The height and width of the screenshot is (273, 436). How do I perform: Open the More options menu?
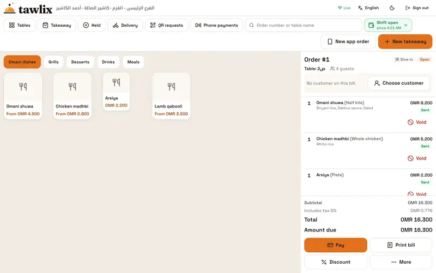pos(401,262)
